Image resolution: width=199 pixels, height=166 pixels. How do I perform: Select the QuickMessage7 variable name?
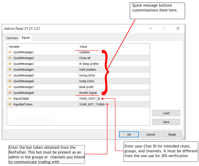23,87
